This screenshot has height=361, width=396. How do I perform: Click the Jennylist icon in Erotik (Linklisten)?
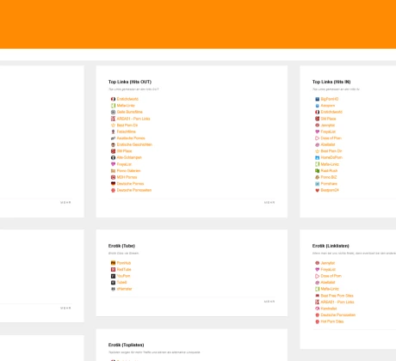317,263
